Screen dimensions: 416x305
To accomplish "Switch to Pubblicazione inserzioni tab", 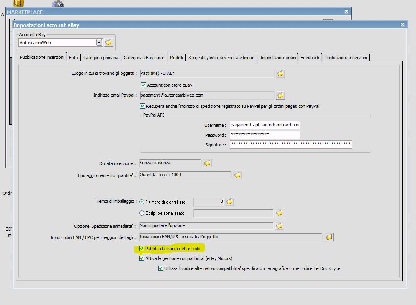I will point(42,57).
